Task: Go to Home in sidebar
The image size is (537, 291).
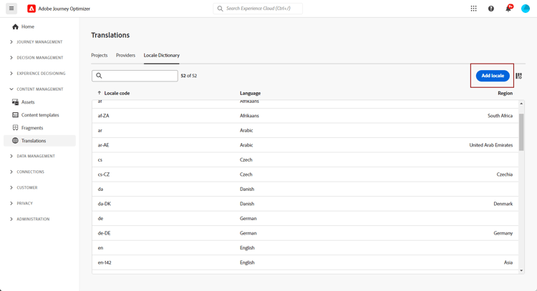Action: 28,26
